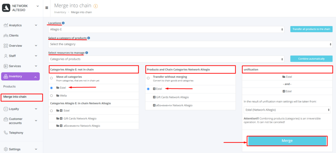The image size is (336, 153).
Task: Click the Overview sidebar icon
Action: click(6, 46)
